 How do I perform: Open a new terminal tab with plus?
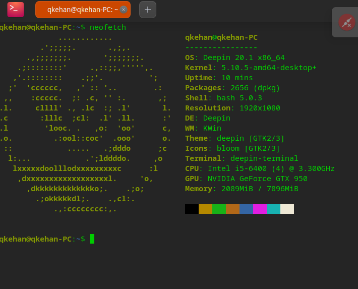pyautogui.click(x=148, y=10)
